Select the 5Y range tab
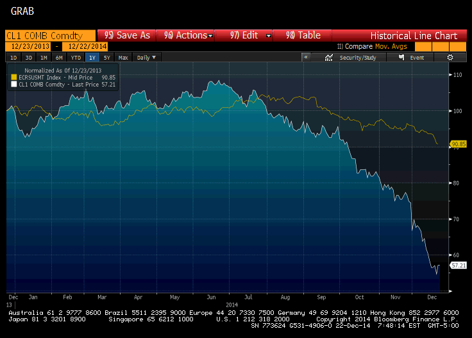Image resolution: width=472 pixels, height=338 pixels. click(107, 58)
